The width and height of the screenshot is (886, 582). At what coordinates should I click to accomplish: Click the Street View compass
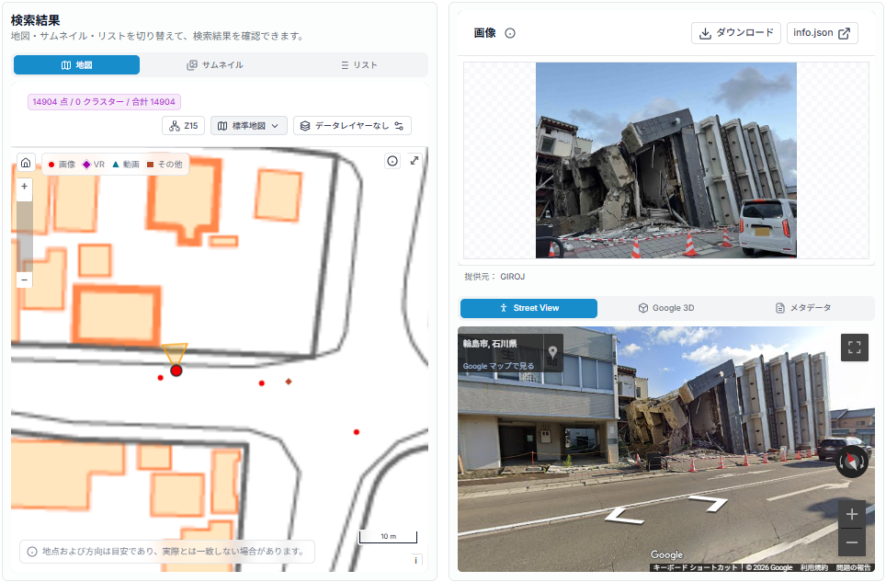(x=851, y=461)
